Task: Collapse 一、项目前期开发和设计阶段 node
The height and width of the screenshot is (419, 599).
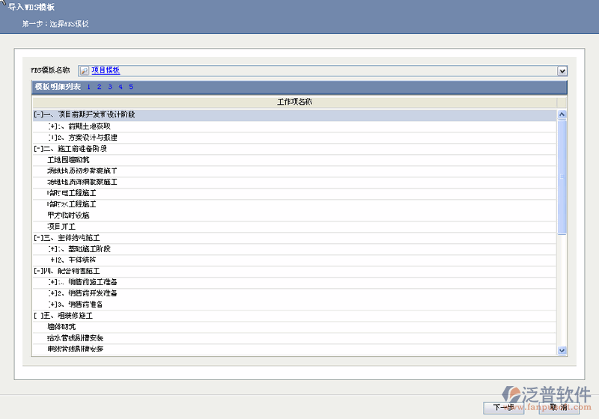Action: click(x=37, y=115)
